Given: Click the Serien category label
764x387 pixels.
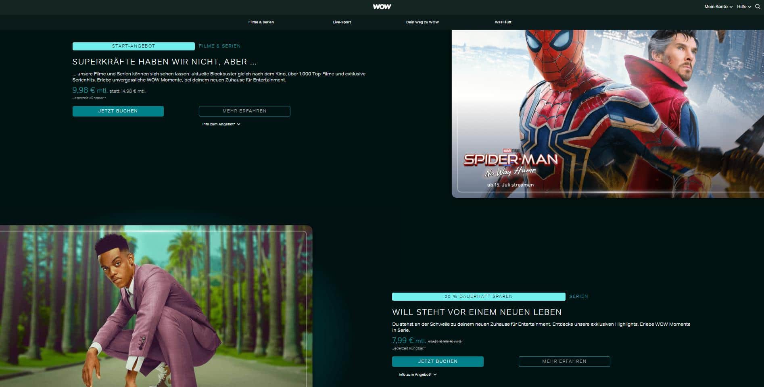Looking at the screenshot, I should tap(578, 297).
